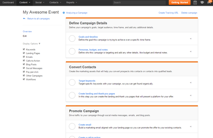Screen dimensions: 213x138
Task: Toggle the Blog Posts checkbox
Action: 24,64
